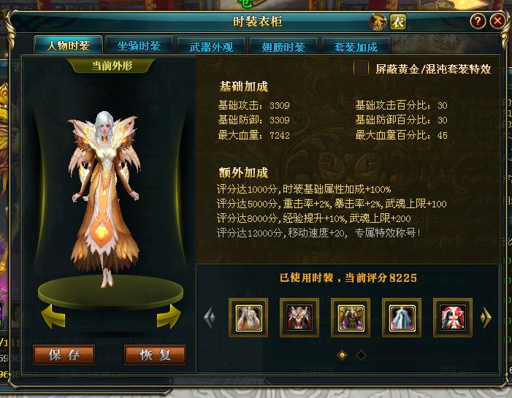This screenshot has width=512, height=398.
Task: Select the third dark armored costume thumbnail
Action: 351,318
